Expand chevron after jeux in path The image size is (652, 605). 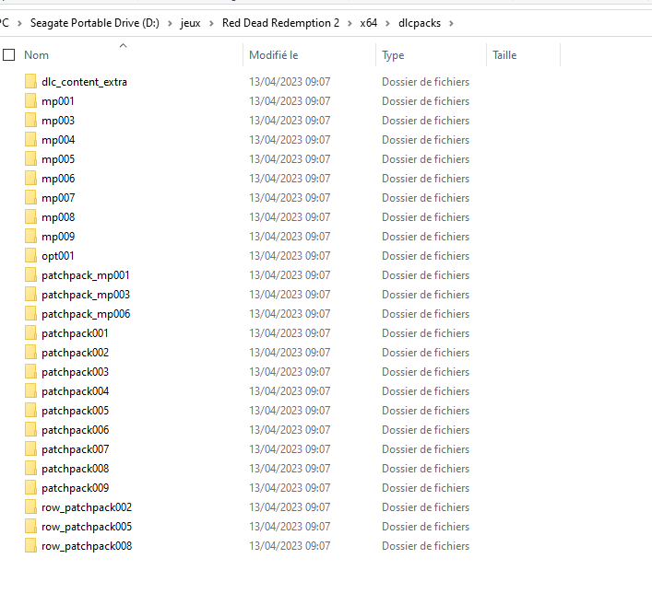tap(211, 23)
